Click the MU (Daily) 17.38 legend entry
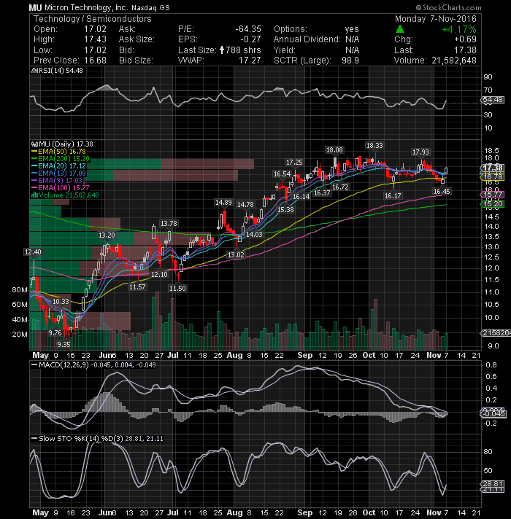The image size is (511, 519). click(x=66, y=144)
